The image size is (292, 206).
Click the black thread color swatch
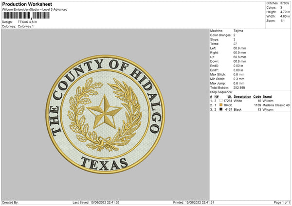click(x=221, y=109)
